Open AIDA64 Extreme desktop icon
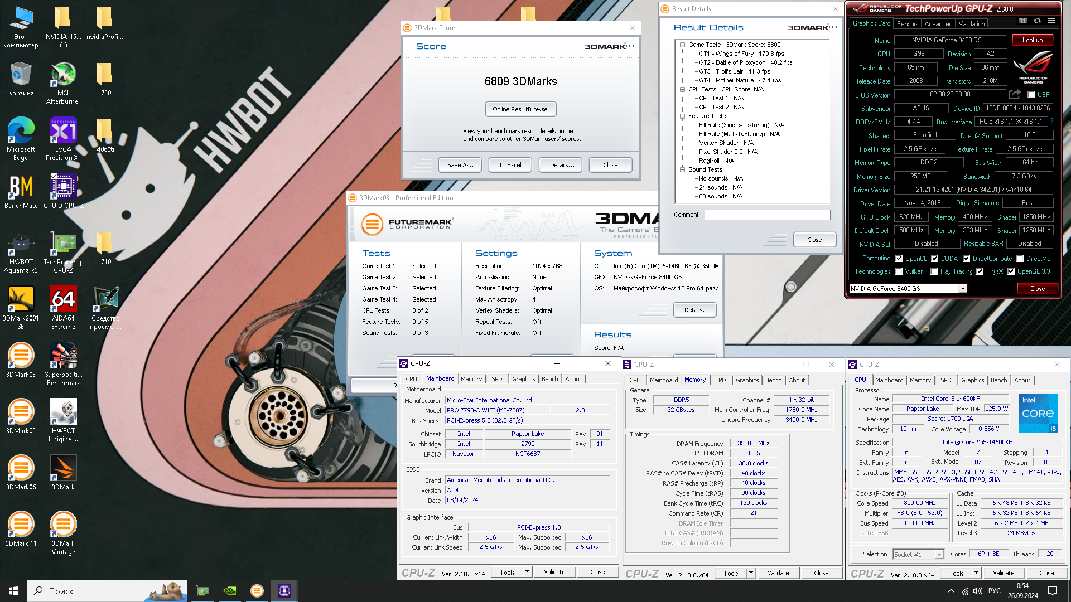The height and width of the screenshot is (602, 1071). pos(63,308)
